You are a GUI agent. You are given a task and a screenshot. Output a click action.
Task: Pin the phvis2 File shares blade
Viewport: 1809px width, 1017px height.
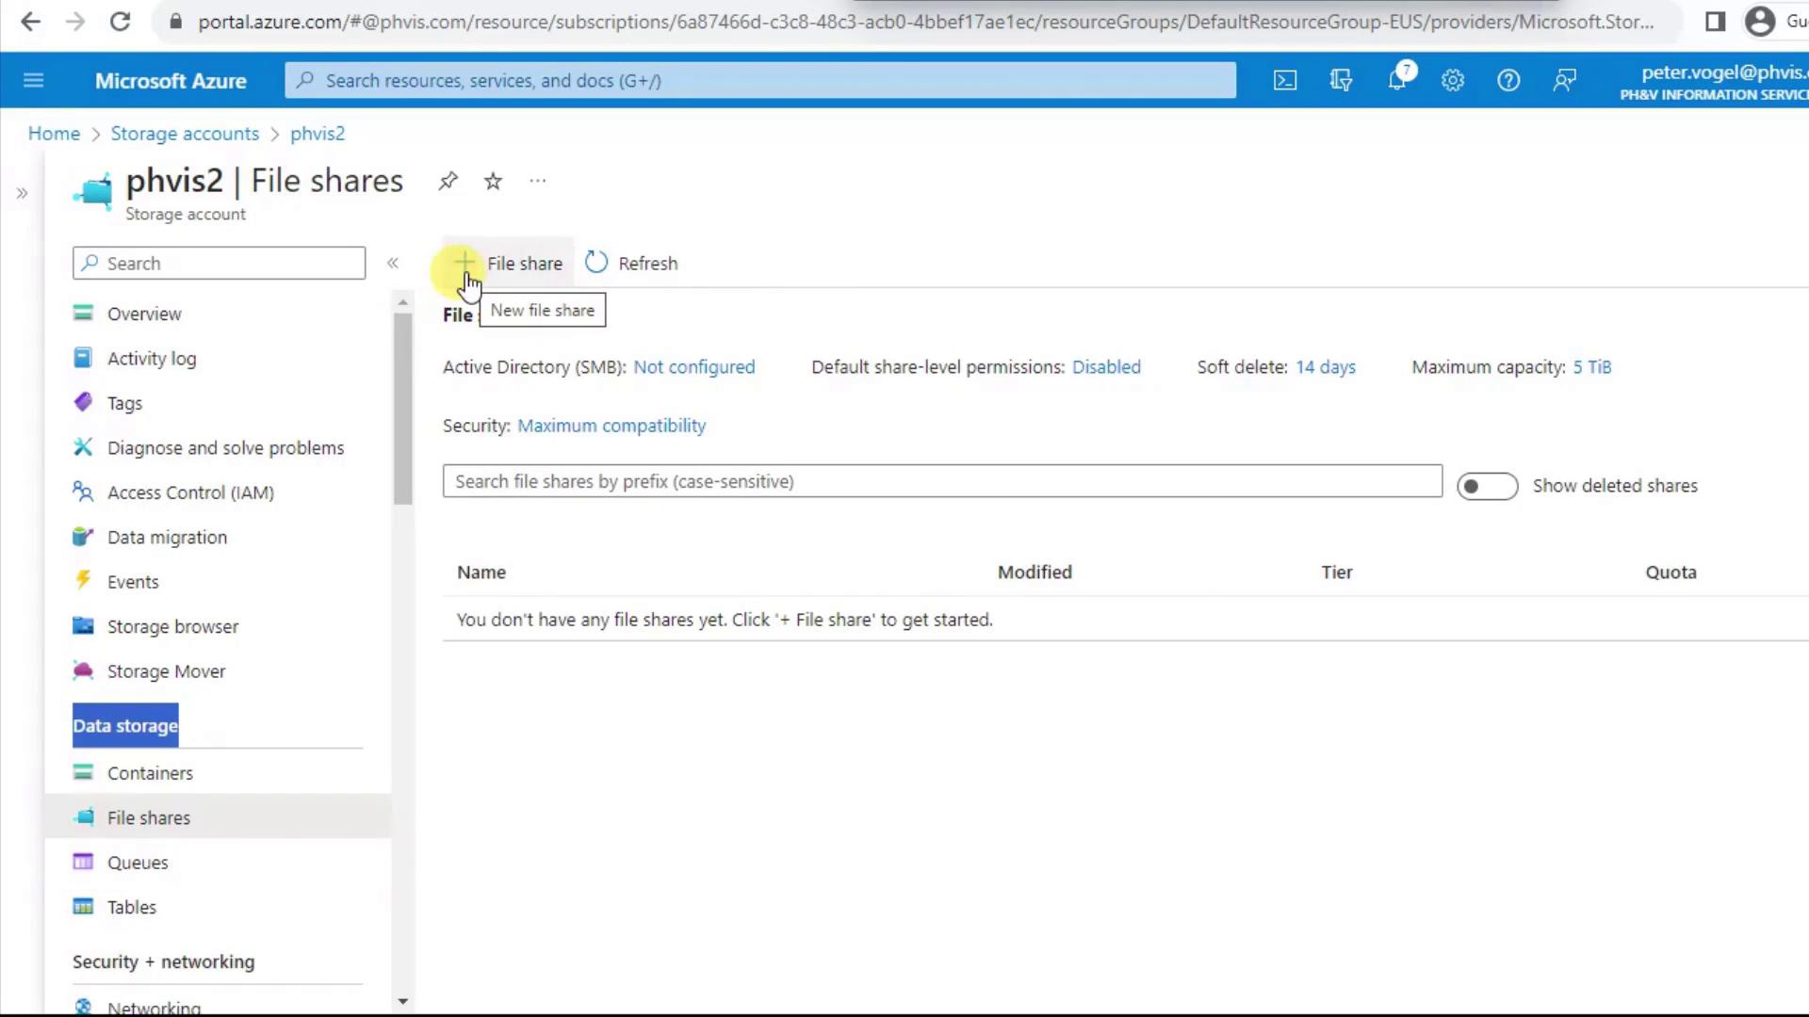448,181
